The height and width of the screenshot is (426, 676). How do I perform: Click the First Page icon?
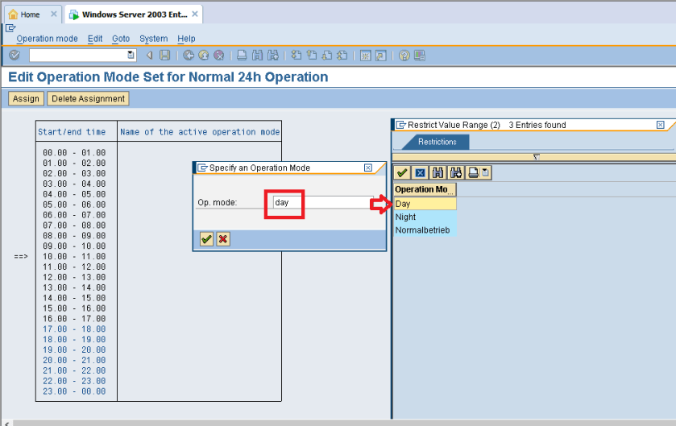pos(297,55)
